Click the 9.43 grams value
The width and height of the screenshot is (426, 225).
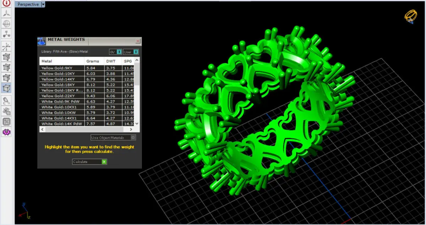tap(91, 96)
